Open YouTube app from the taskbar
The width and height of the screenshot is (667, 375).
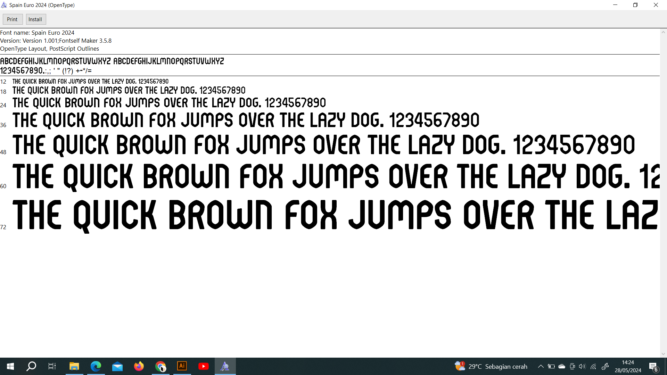click(x=204, y=366)
